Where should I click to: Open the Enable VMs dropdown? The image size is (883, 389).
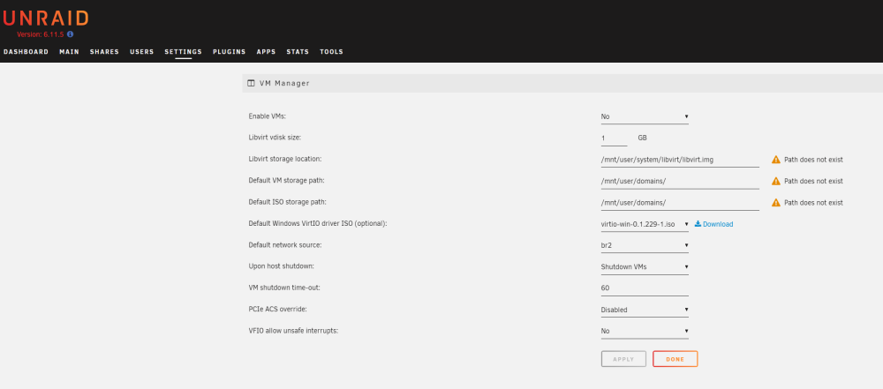click(645, 116)
